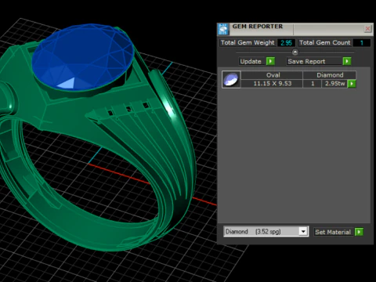
Task: Click the Oval shape column header
Action: pos(272,75)
